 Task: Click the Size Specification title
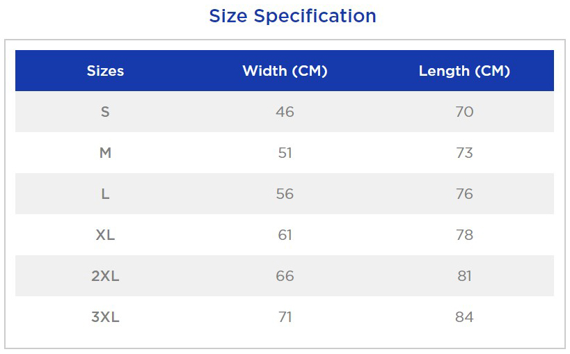292,17
